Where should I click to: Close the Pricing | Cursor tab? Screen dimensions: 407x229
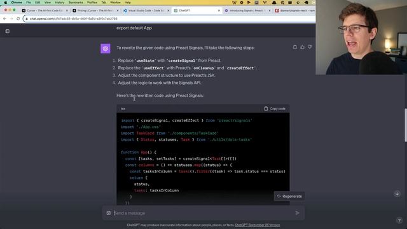(117, 11)
